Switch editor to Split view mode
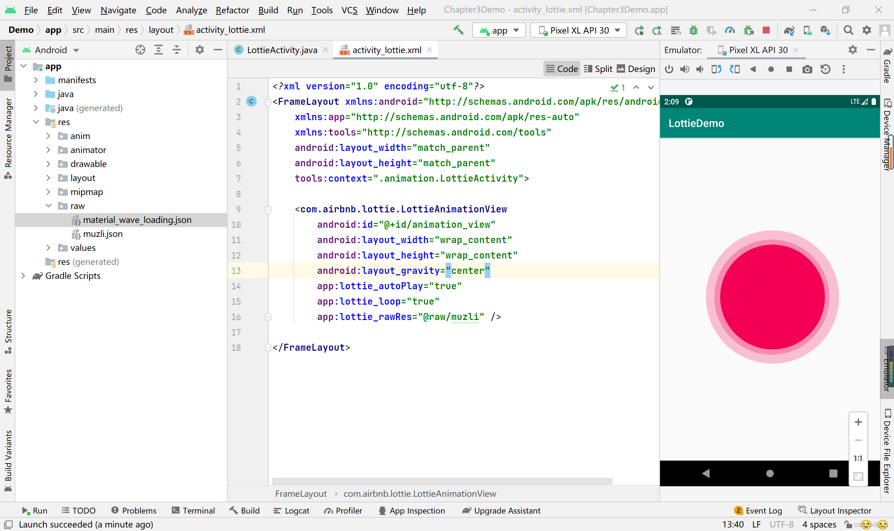 coord(598,69)
